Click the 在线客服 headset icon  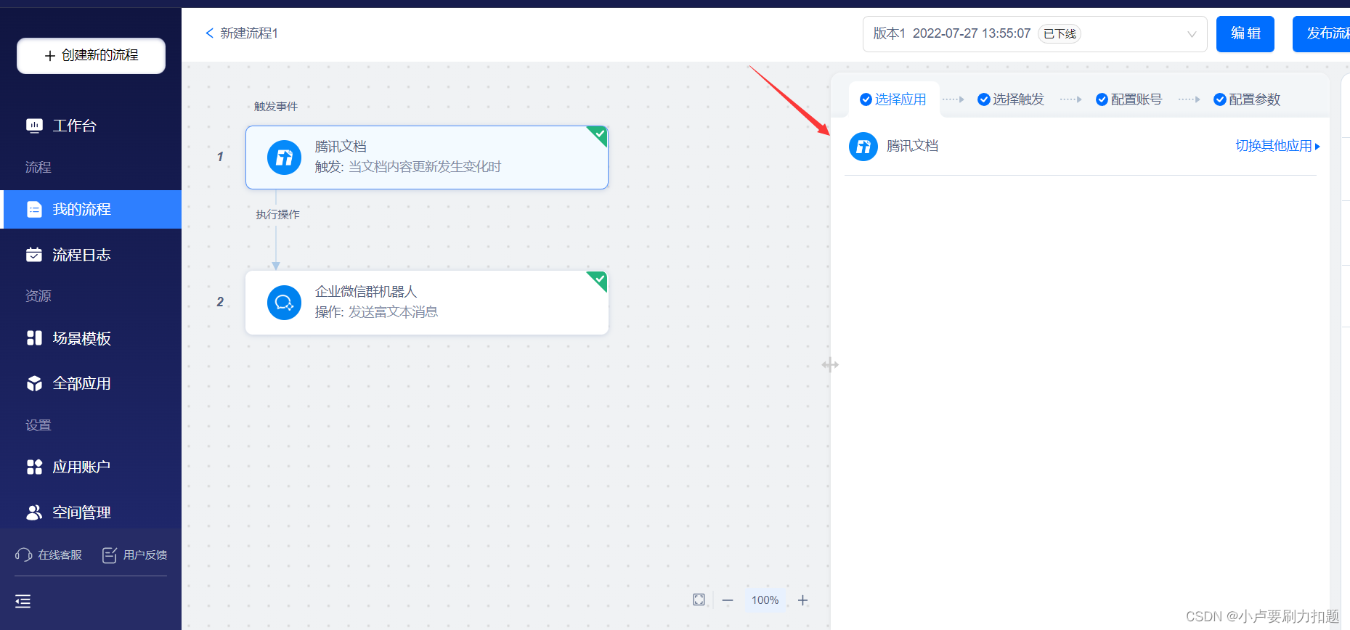(23, 555)
